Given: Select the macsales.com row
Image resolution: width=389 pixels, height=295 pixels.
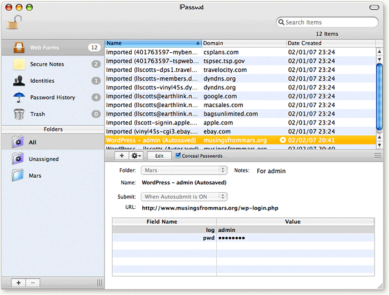Looking at the screenshot, I should click(x=240, y=105).
